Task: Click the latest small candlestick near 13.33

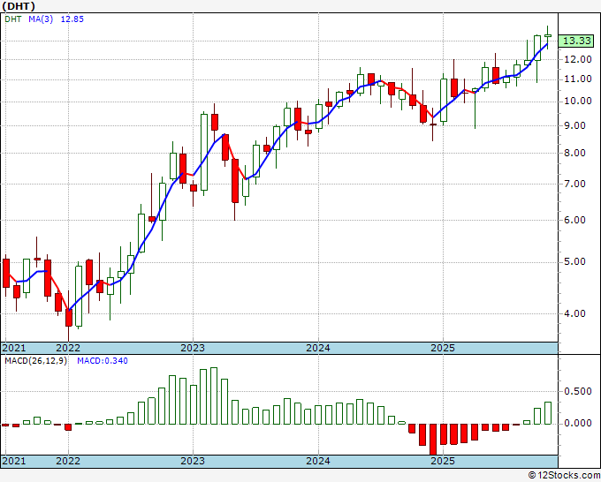Action: 548,36
